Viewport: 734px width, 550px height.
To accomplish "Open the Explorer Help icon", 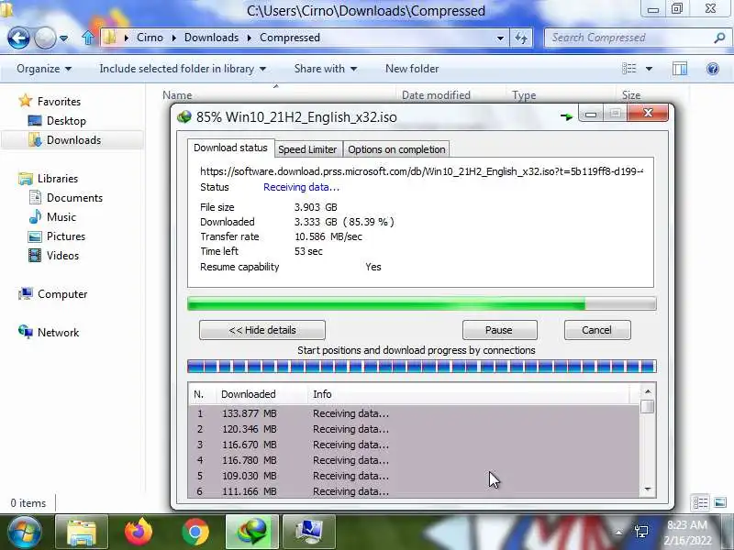I will coord(713,70).
